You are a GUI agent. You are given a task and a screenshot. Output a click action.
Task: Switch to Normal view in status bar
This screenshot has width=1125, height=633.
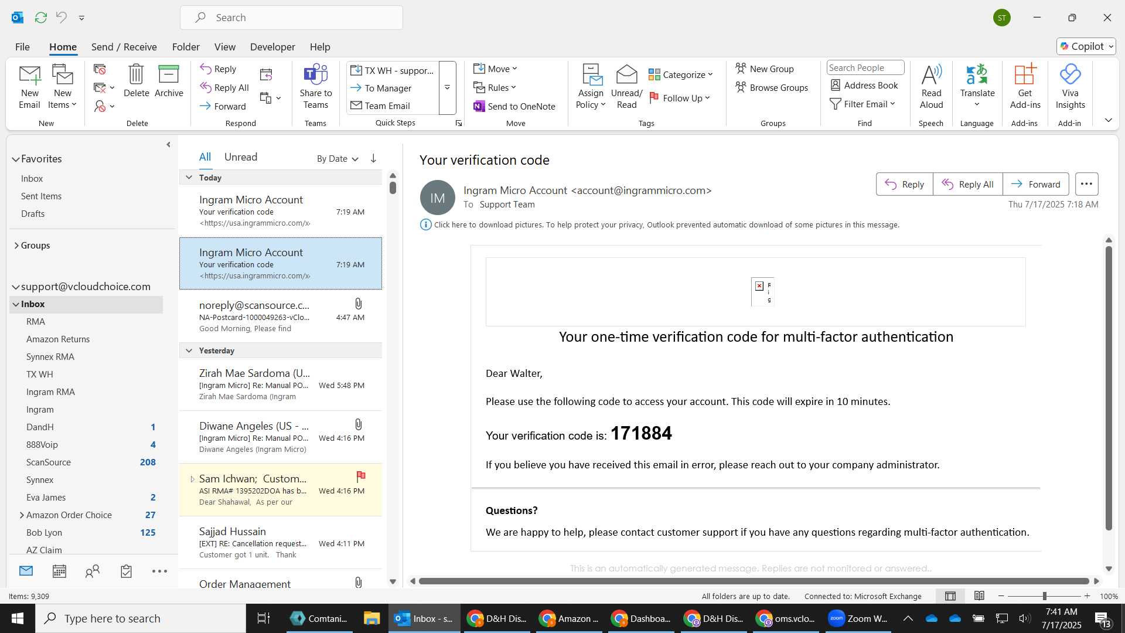tap(950, 596)
